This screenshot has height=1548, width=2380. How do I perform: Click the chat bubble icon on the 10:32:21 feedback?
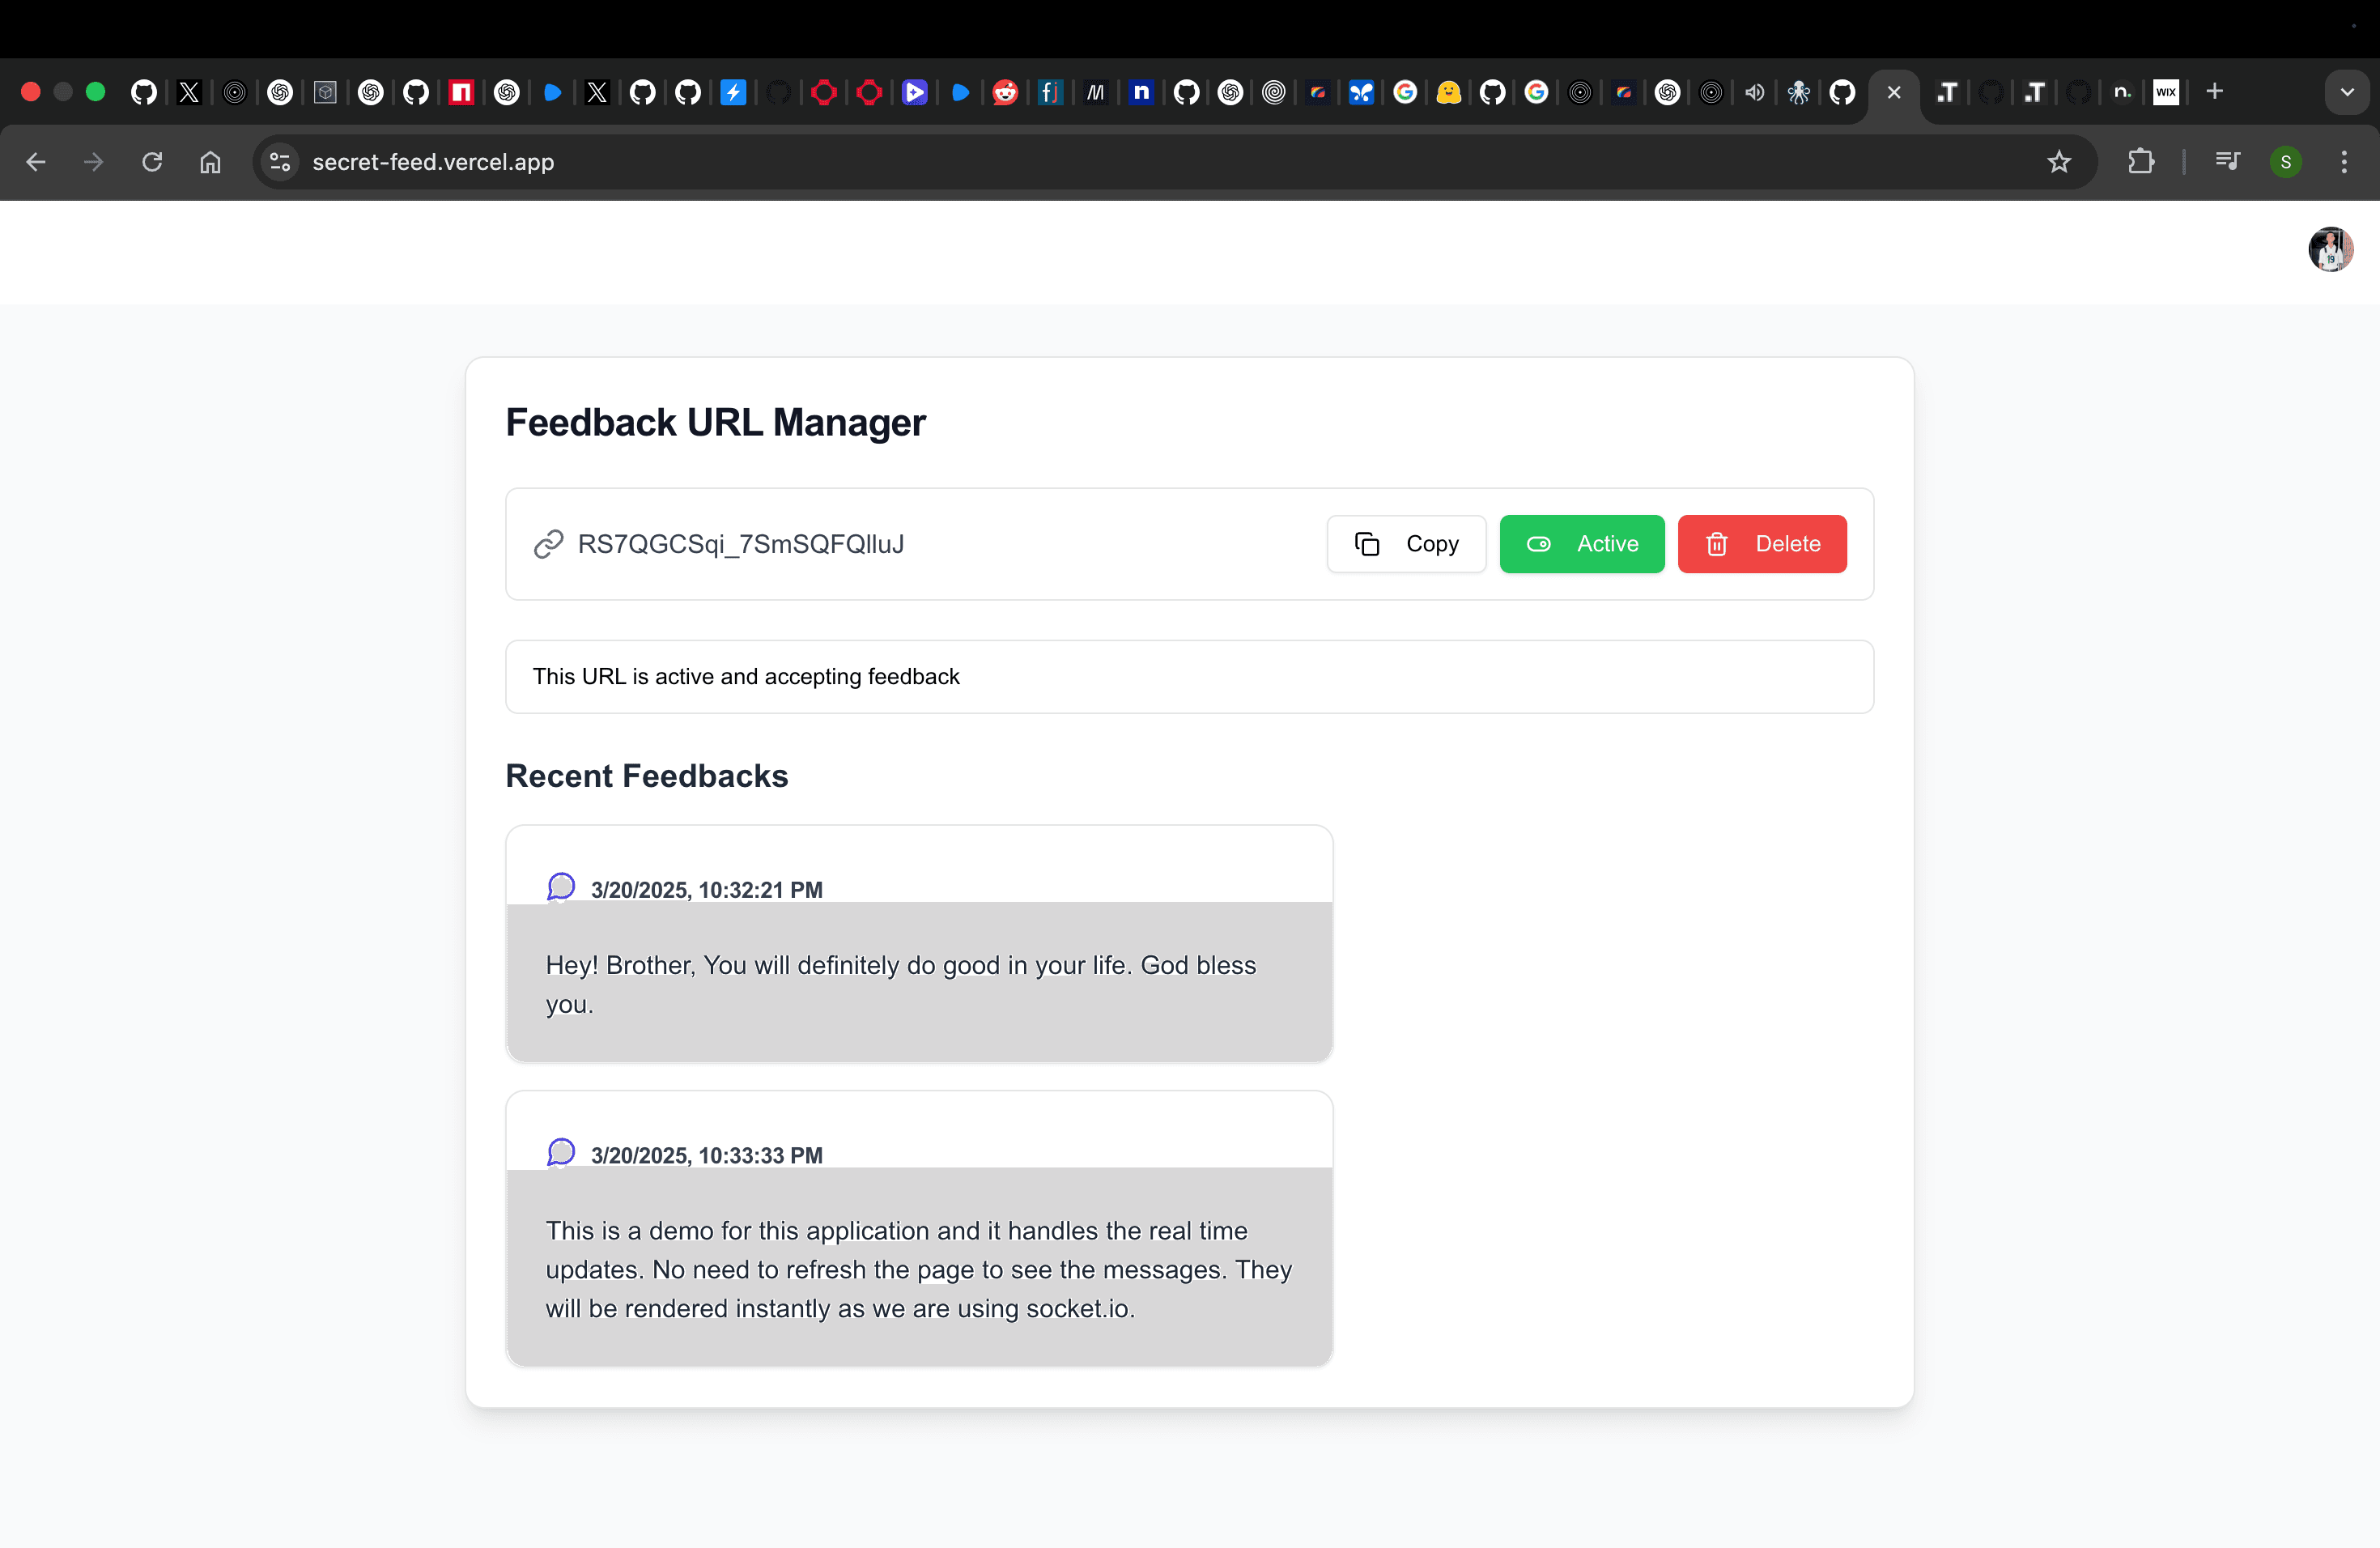click(x=561, y=887)
